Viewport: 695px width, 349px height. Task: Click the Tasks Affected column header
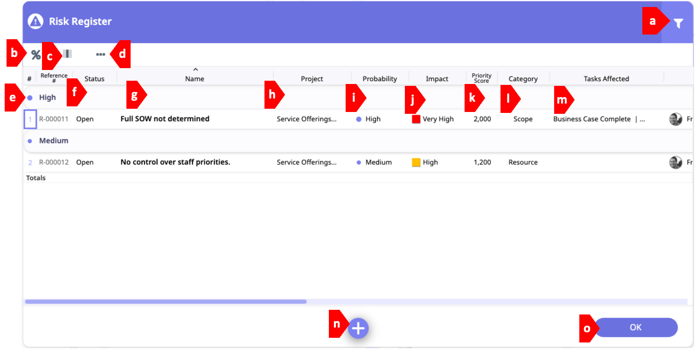(x=606, y=79)
